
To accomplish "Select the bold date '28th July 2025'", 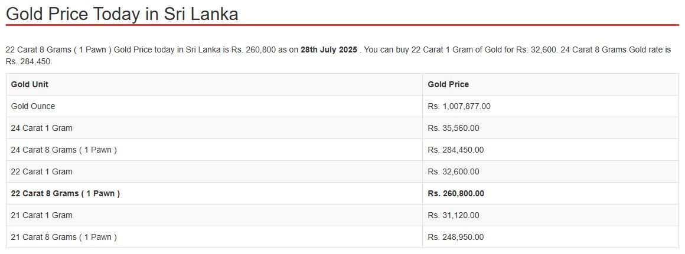I will point(328,50).
